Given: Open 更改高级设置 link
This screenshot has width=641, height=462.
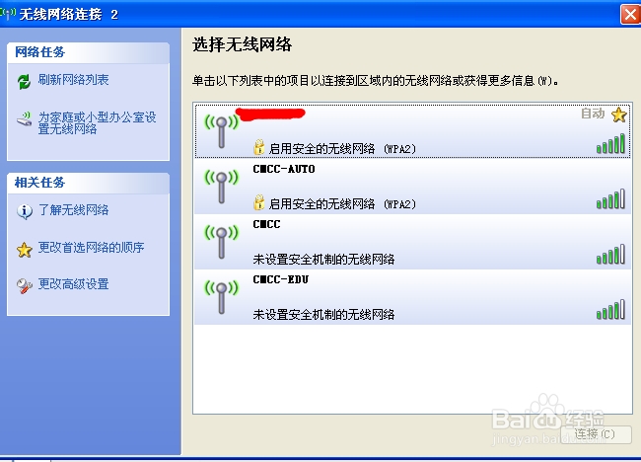Looking at the screenshot, I should [73, 284].
